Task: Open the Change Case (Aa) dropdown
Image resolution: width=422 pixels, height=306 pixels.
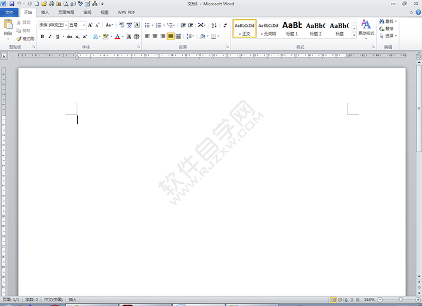Action: point(109,25)
